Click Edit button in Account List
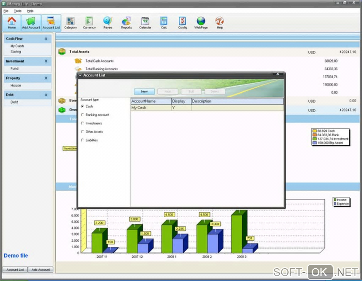362x281 pixels. pos(191,92)
